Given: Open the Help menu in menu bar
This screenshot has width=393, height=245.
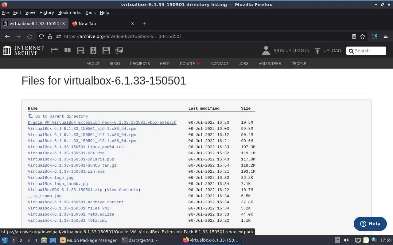Looking at the screenshot, I should [x=104, y=13].
